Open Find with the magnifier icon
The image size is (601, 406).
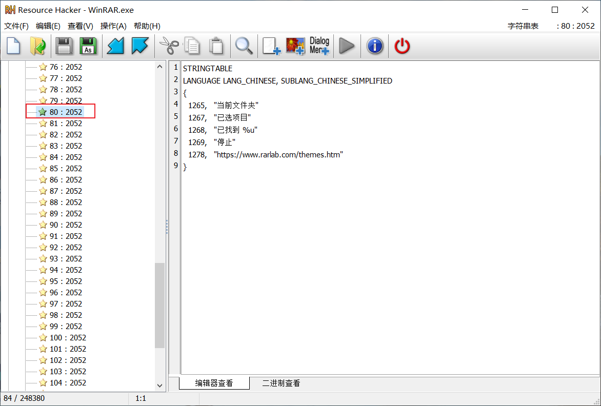[x=244, y=46]
